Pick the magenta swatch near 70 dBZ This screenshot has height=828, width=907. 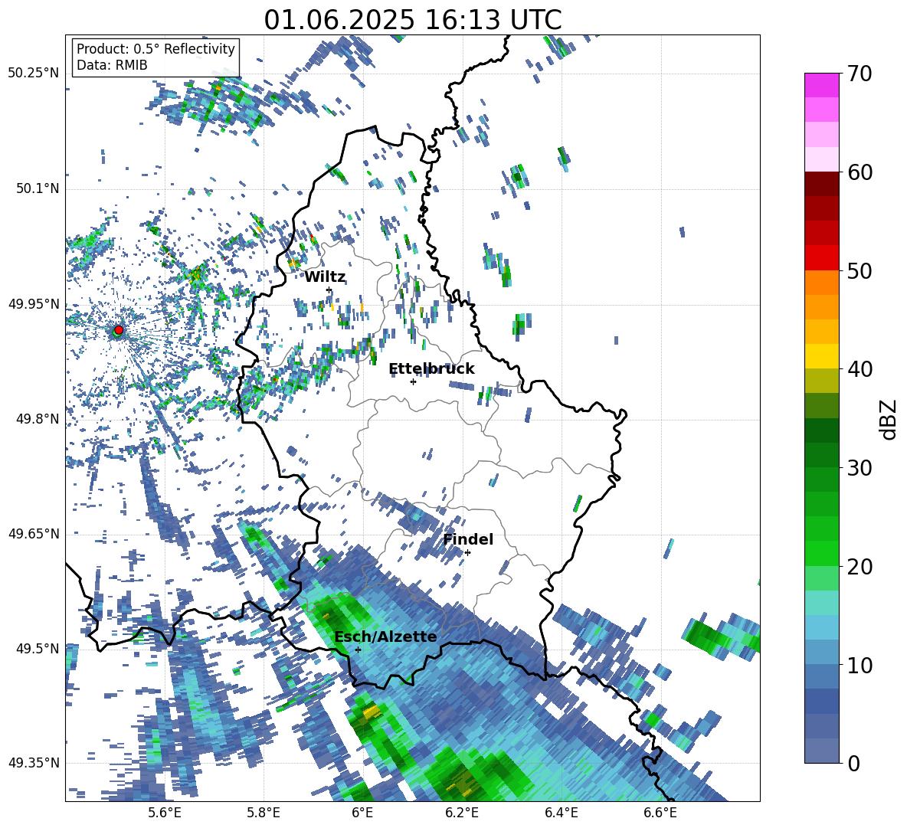(x=821, y=85)
